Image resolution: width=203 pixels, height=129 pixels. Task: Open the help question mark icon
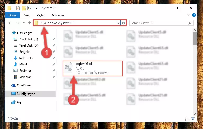[194, 15]
